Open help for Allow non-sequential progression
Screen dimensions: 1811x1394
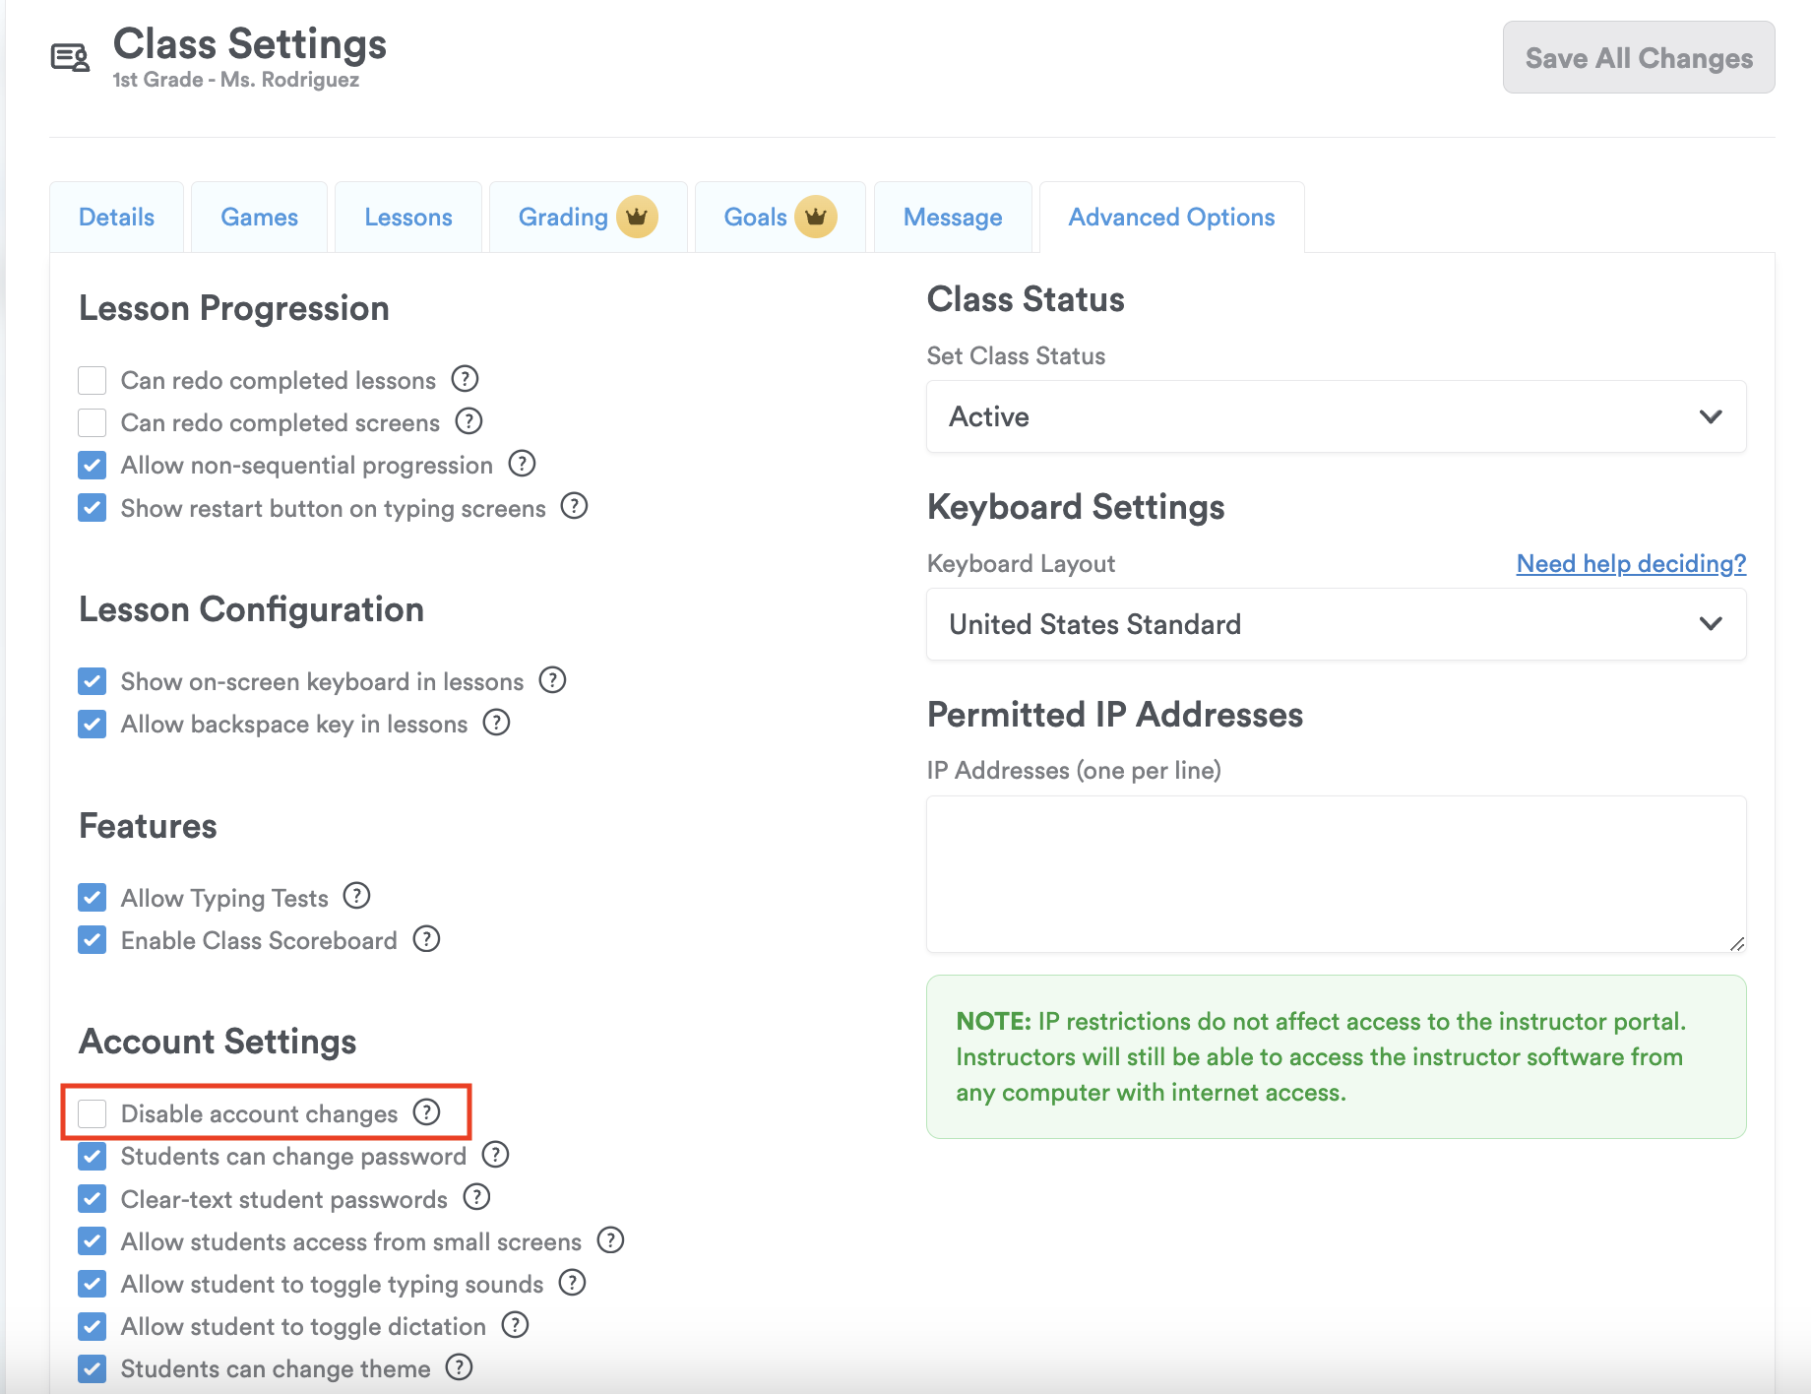(x=522, y=464)
